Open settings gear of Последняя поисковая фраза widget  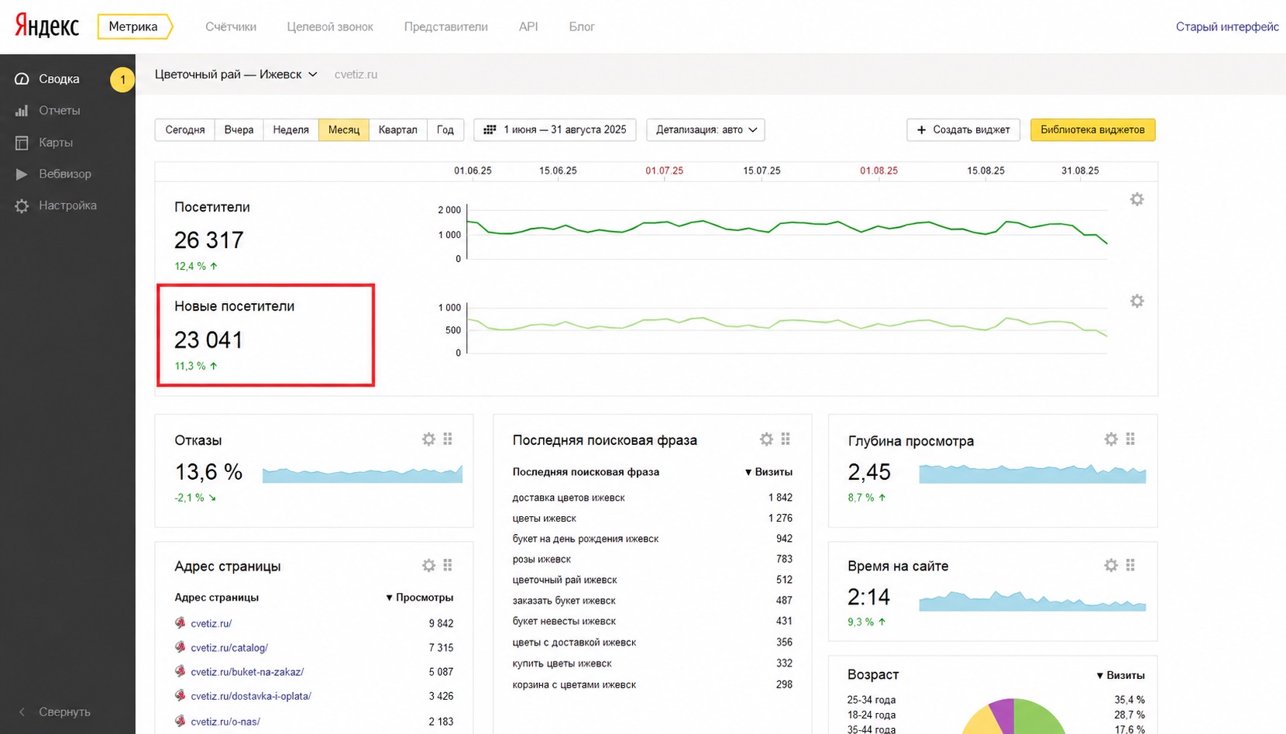pyautogui.click(x=766, y=439)
